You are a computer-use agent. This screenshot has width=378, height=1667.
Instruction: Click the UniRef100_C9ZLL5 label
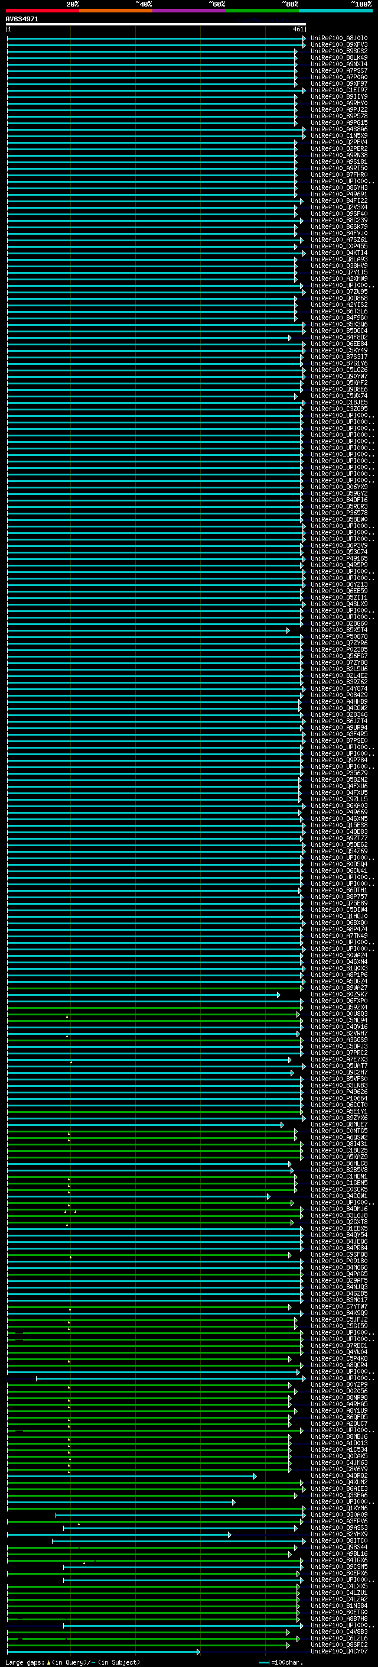tap(338, 799)
